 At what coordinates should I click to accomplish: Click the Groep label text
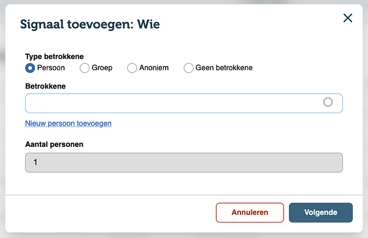pos(102,68)
